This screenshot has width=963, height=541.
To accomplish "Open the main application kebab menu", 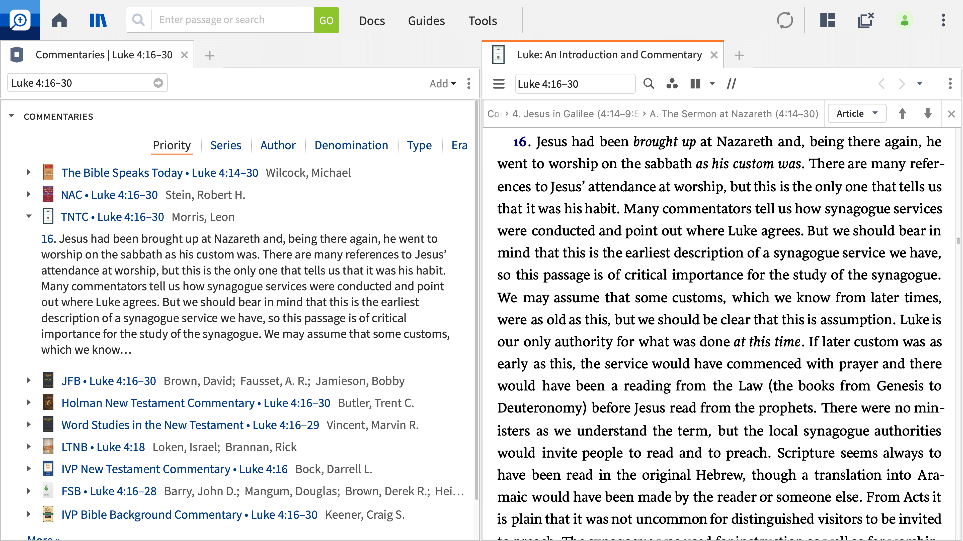I will pos(943,20).
